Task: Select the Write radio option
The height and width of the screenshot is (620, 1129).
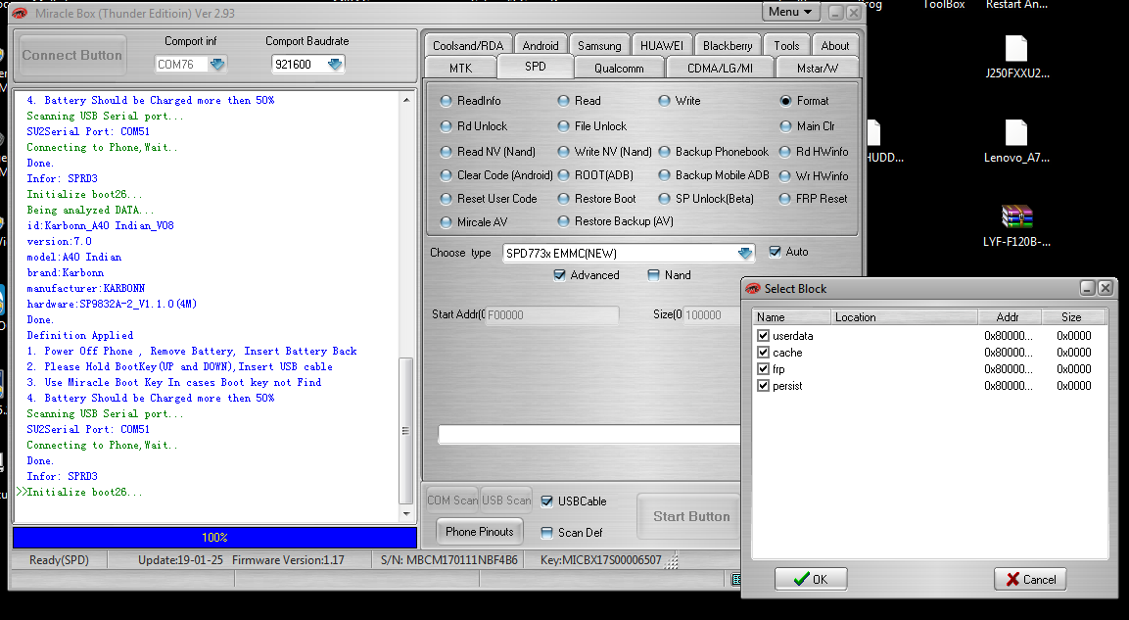Action: [x=664, y=101]
